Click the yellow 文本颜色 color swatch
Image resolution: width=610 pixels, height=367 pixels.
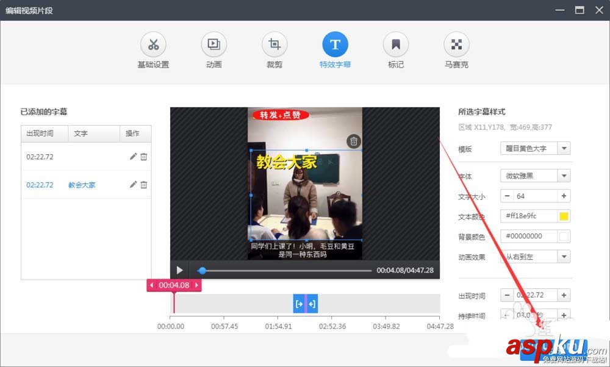[x=564, y=216]
